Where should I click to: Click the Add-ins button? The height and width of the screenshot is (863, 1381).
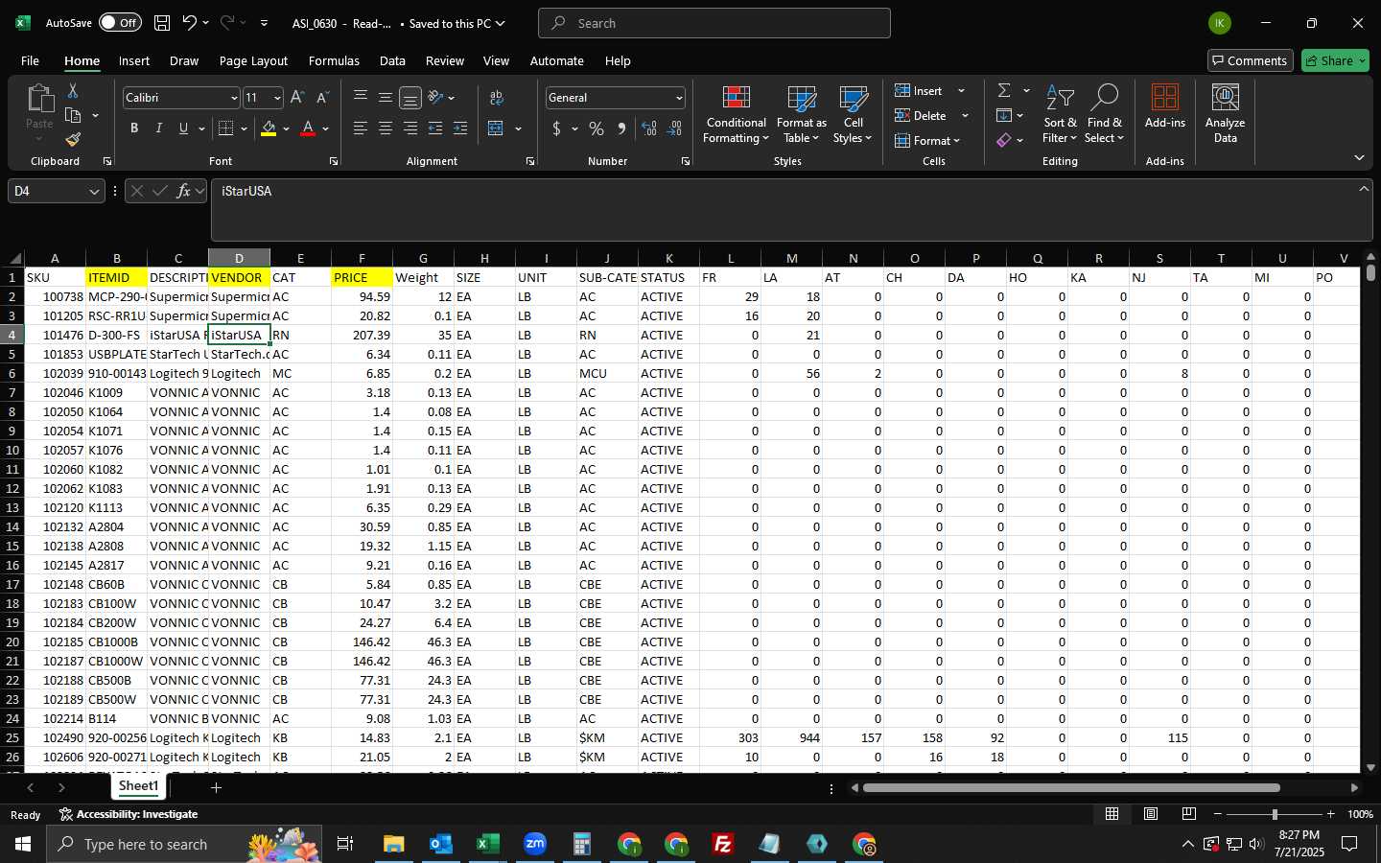pyautogui.click(x=1165, y=107)
